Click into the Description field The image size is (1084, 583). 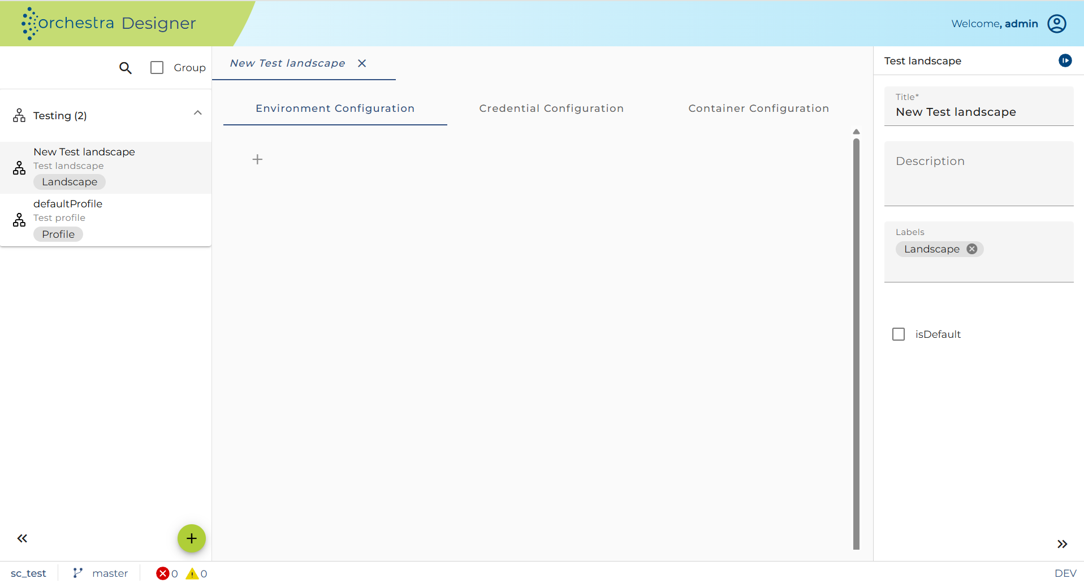pos(979,174)
